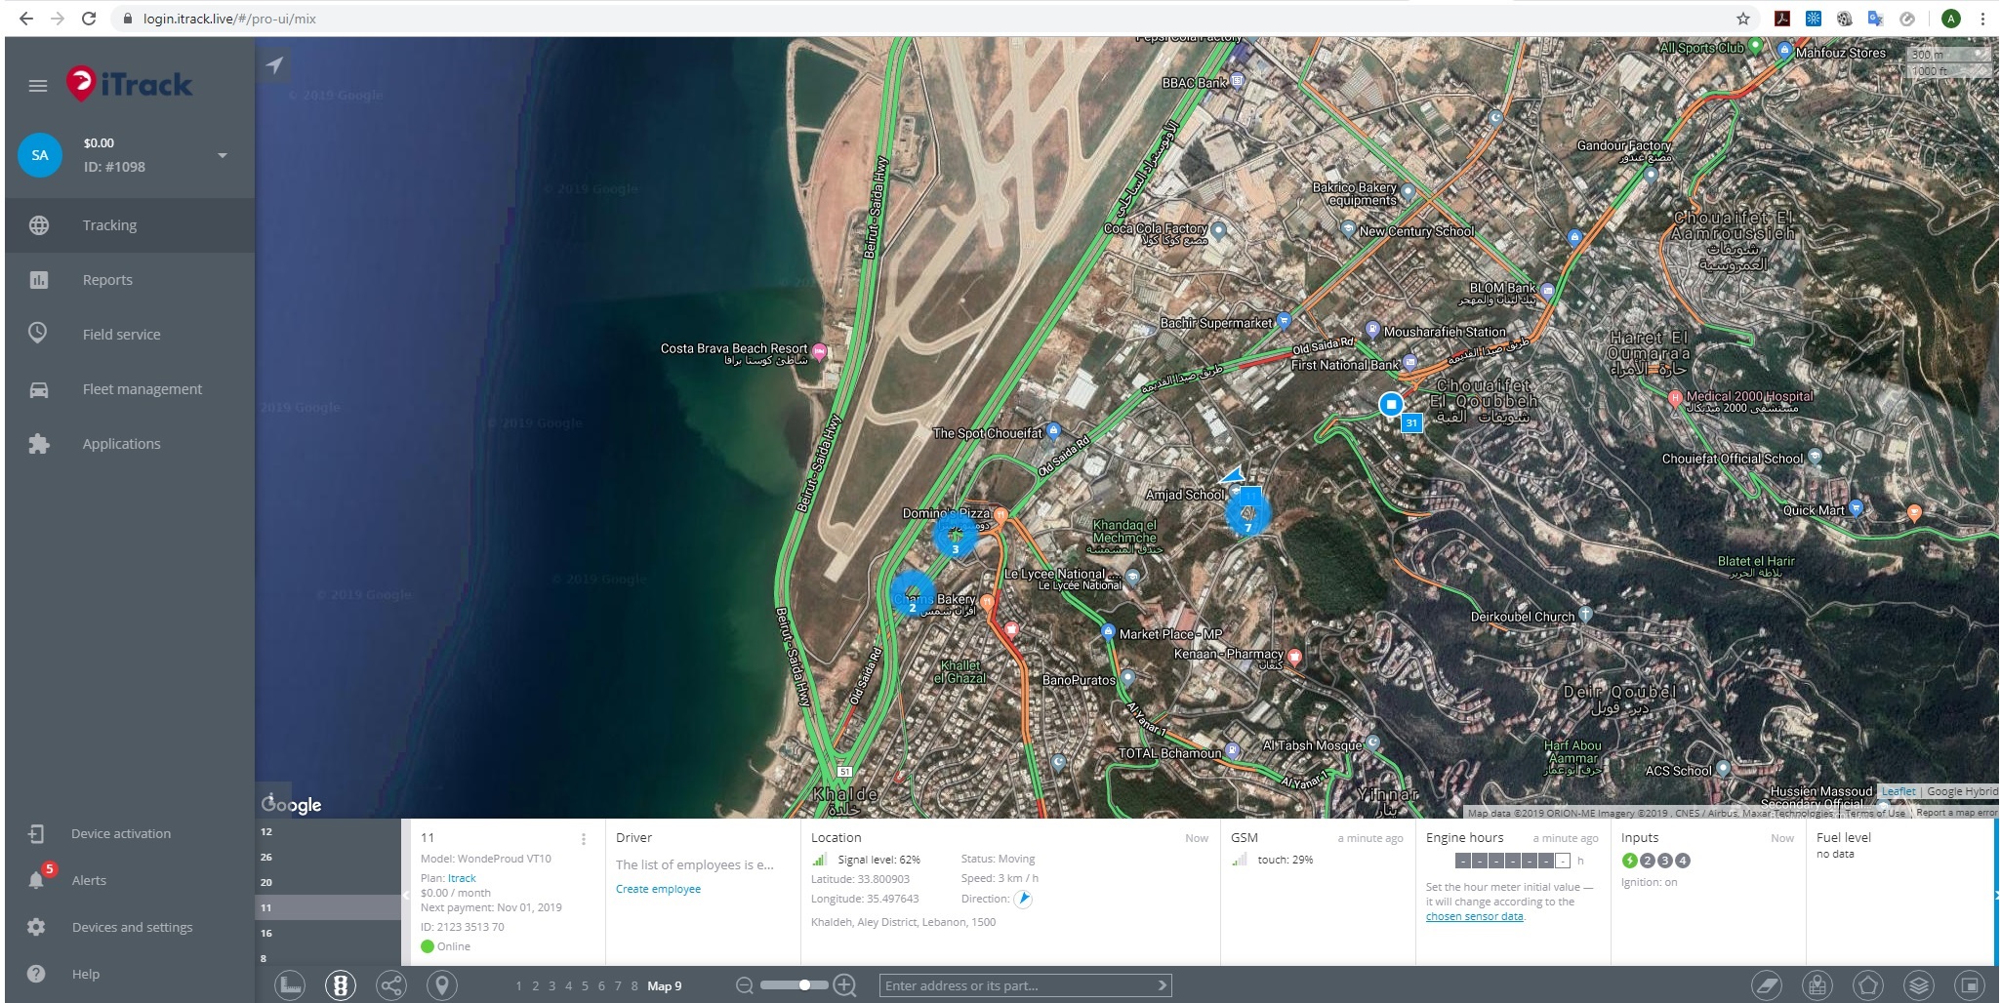The image size is (2001, 1003).
Task: Click the fullscreen widget icon
Action: click(1970, 985)
